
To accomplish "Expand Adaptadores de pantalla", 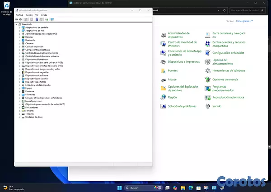I will click(19, 28).
